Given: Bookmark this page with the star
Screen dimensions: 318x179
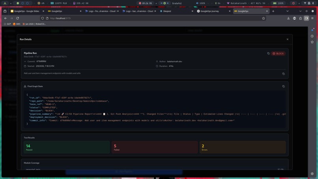Looking at the screenshot, I should point(264,18).
